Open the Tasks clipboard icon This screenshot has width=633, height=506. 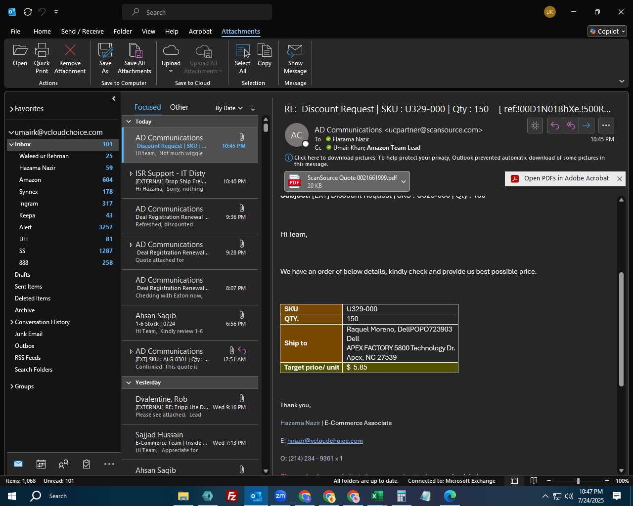pos(87,464)
